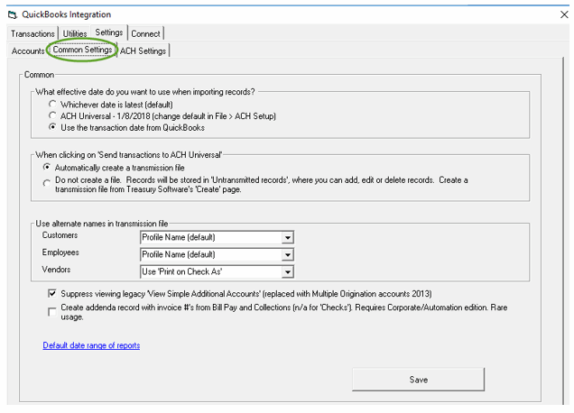Select 'Use the transaction date from QuickBooks'
574x413 pixels.
point(53,128)
